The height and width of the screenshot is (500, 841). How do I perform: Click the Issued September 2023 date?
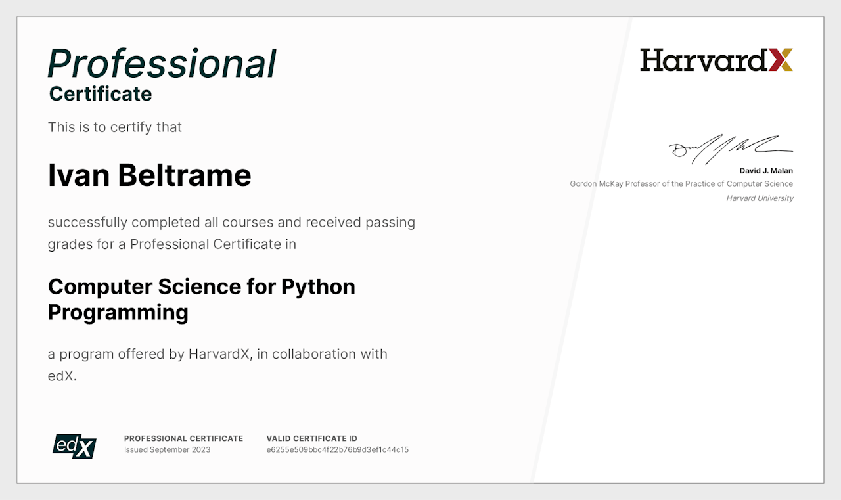coord(168,449)
